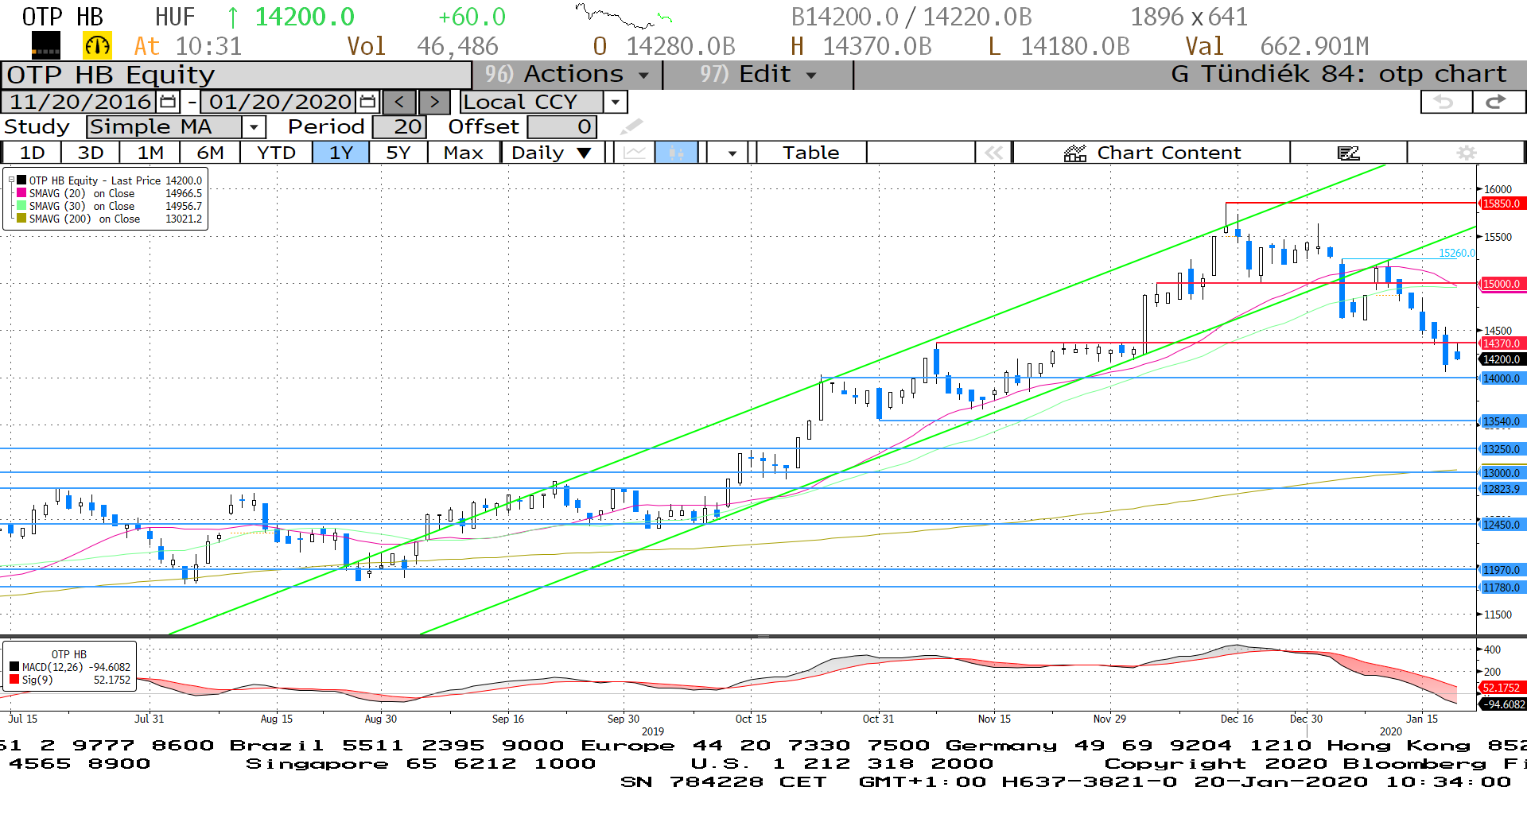Click the black security logo icon
The height and width of the screenshot is (826, 1527).
pyautogui.click(x=45, y=46)
